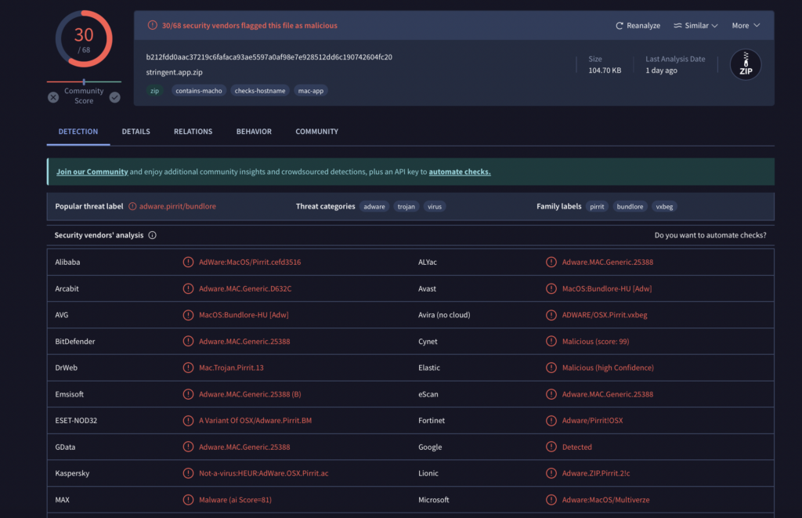This screenshot has width=802, height=518.
Task: Click the file hash b212fdd0aac37219 text
Action: point(269,57)
